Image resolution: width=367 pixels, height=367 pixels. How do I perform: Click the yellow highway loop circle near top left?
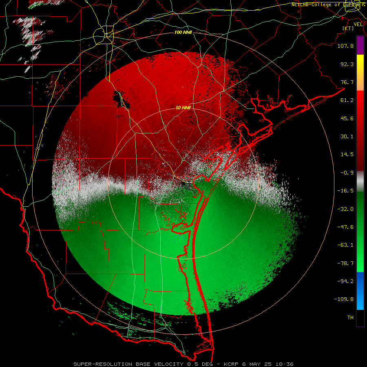(x=103, y=35)
